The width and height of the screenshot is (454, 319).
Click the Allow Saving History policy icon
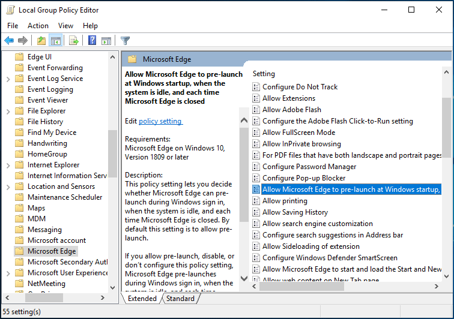pos(256,212)
